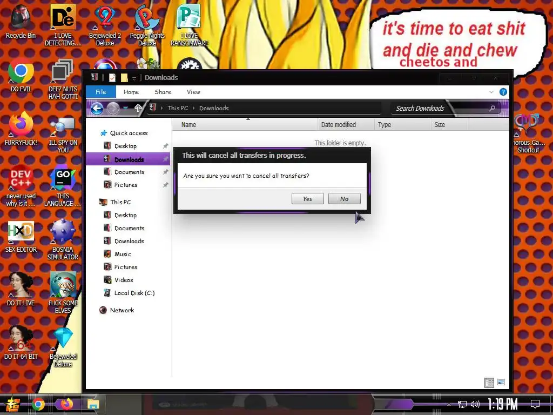The height and width of the screenshot is (415, 553).
Task: Switch to details view layout icon
Action: coord(489,383)
